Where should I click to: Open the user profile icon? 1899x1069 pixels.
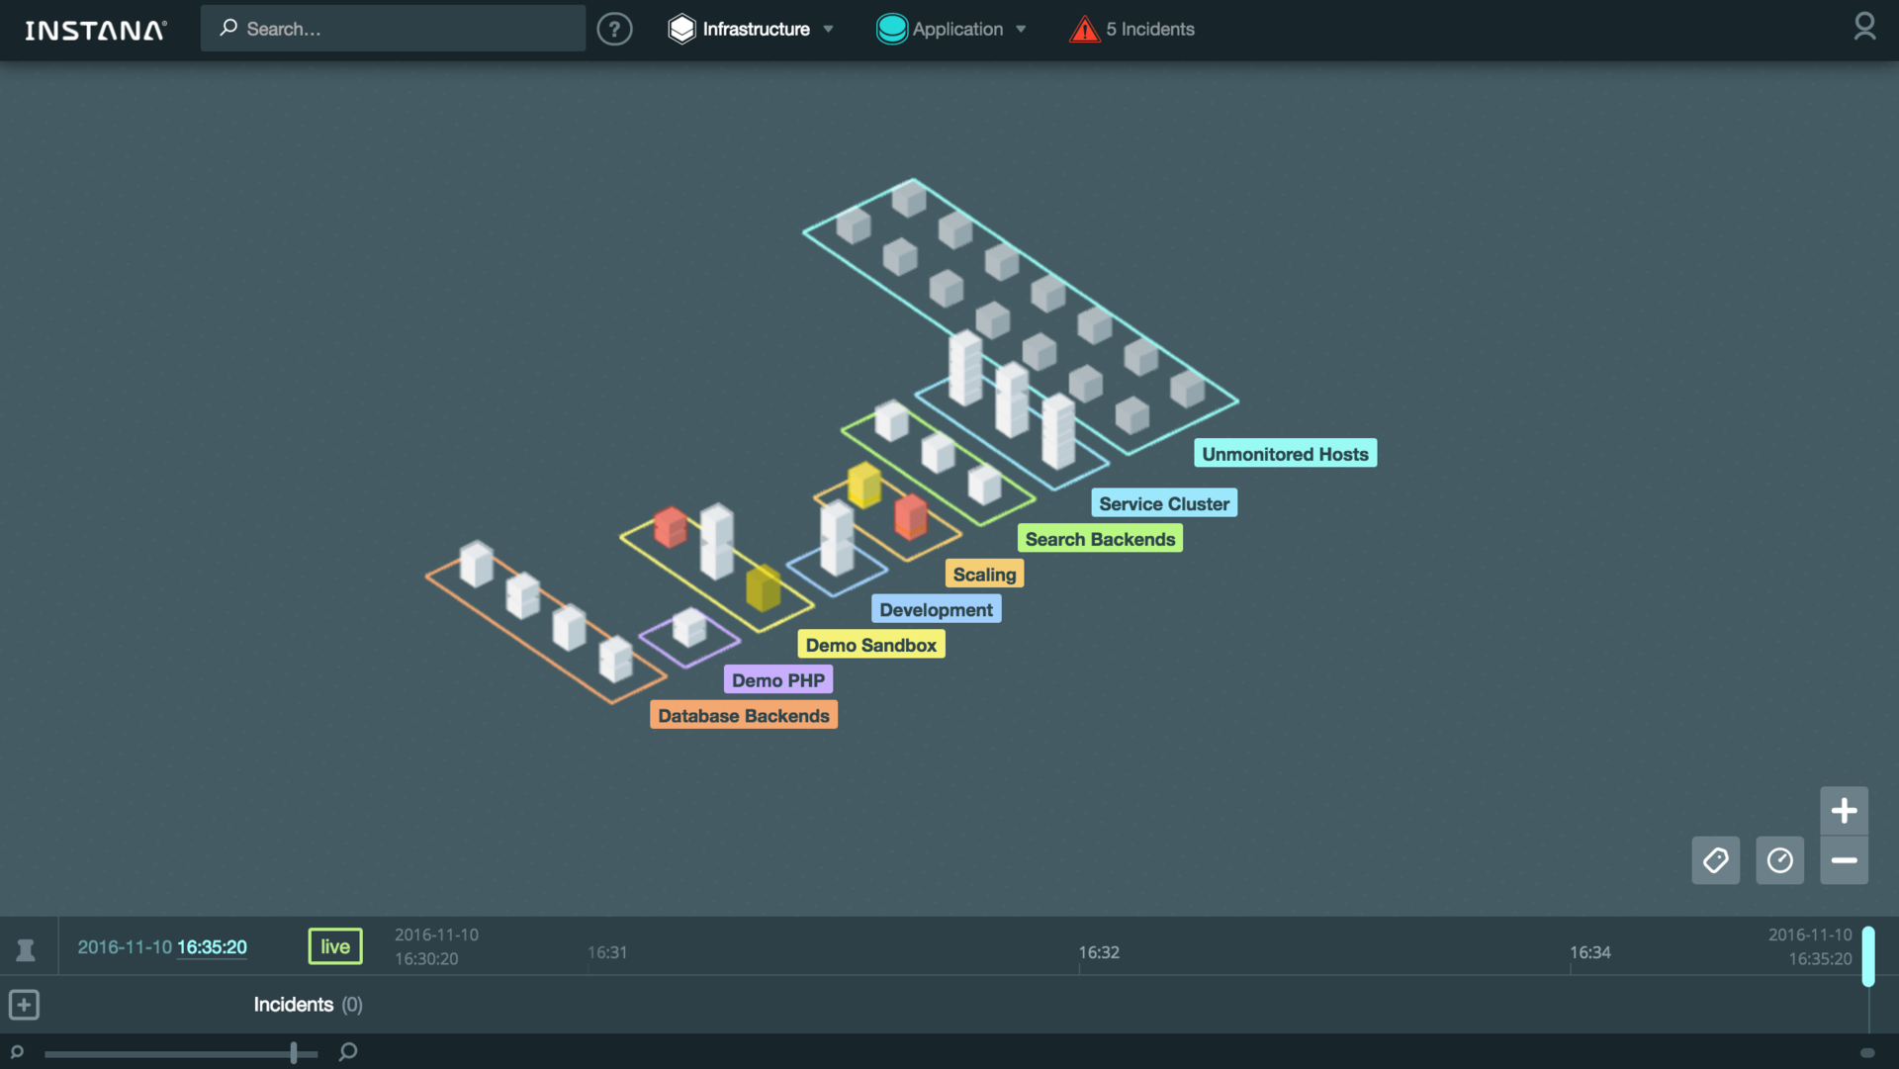click(x=1864, y=27)
